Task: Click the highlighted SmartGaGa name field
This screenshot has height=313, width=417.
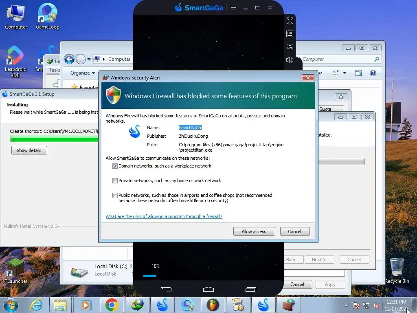Action: point(190,128)
